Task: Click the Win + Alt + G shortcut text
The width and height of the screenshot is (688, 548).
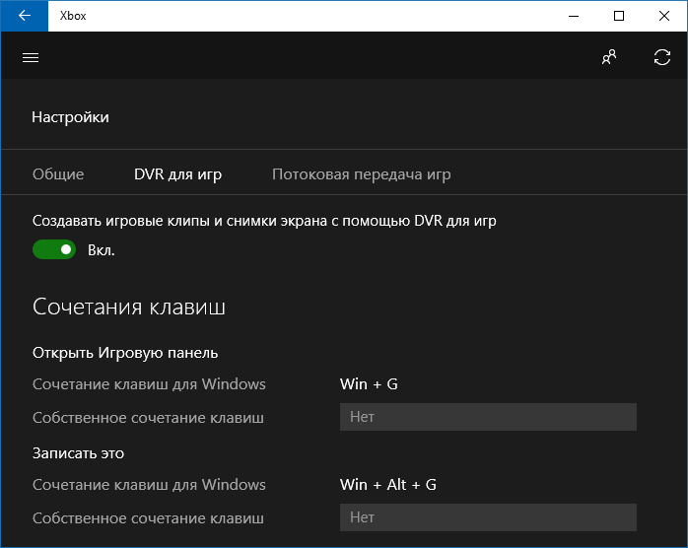Action: pyautogui.click(x=387, y=485)
